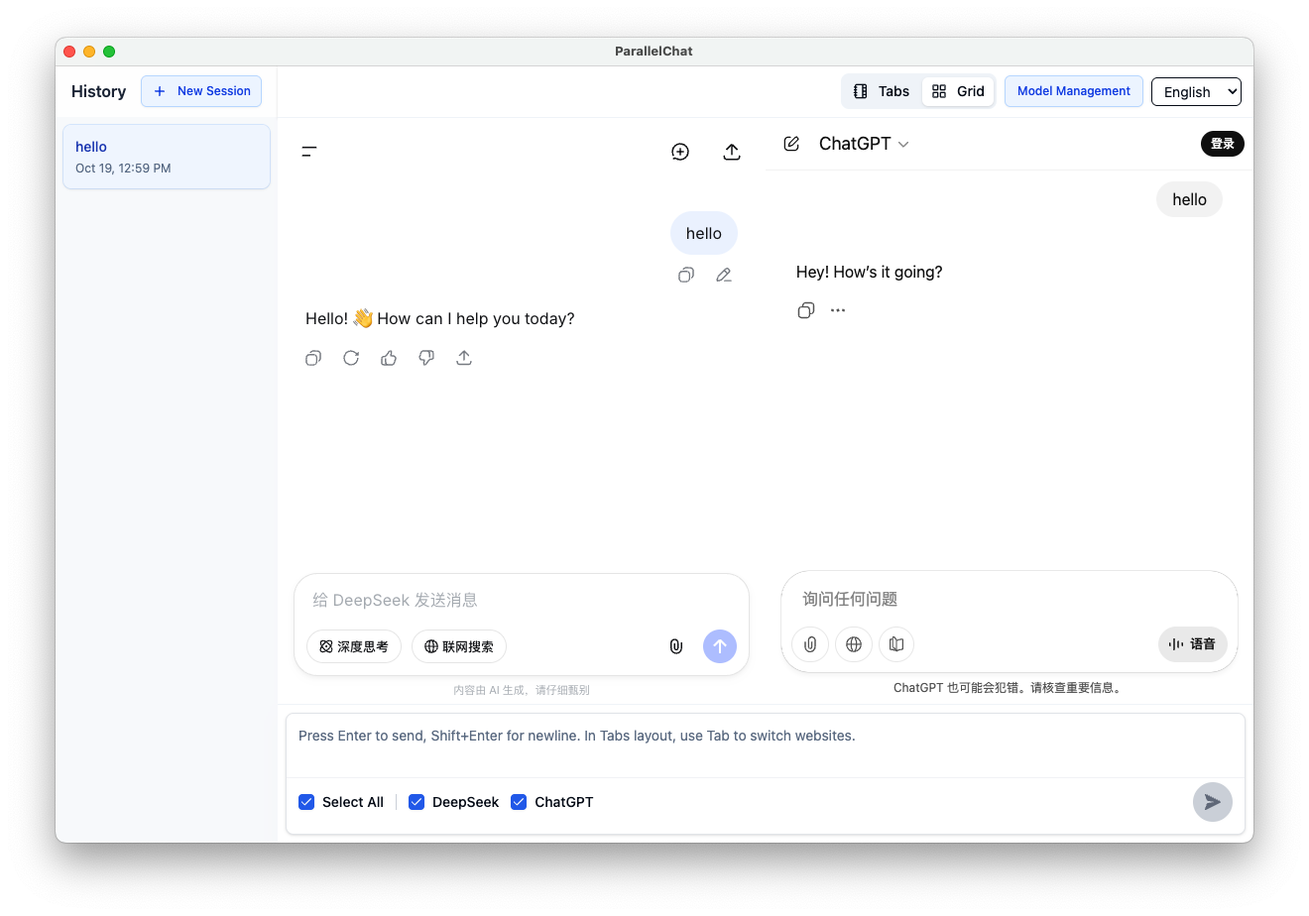Start new DeepSeek chat with plus bubble icon
Screen dimensions: 1309x916
(680, 152)
